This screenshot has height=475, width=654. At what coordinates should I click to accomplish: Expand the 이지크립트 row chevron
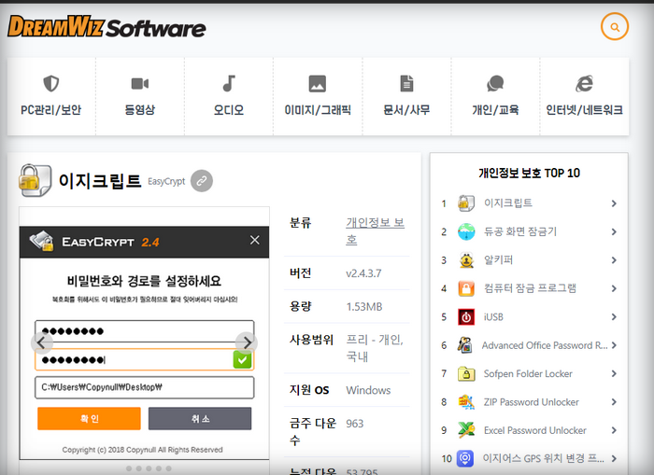tap(614, 203)
